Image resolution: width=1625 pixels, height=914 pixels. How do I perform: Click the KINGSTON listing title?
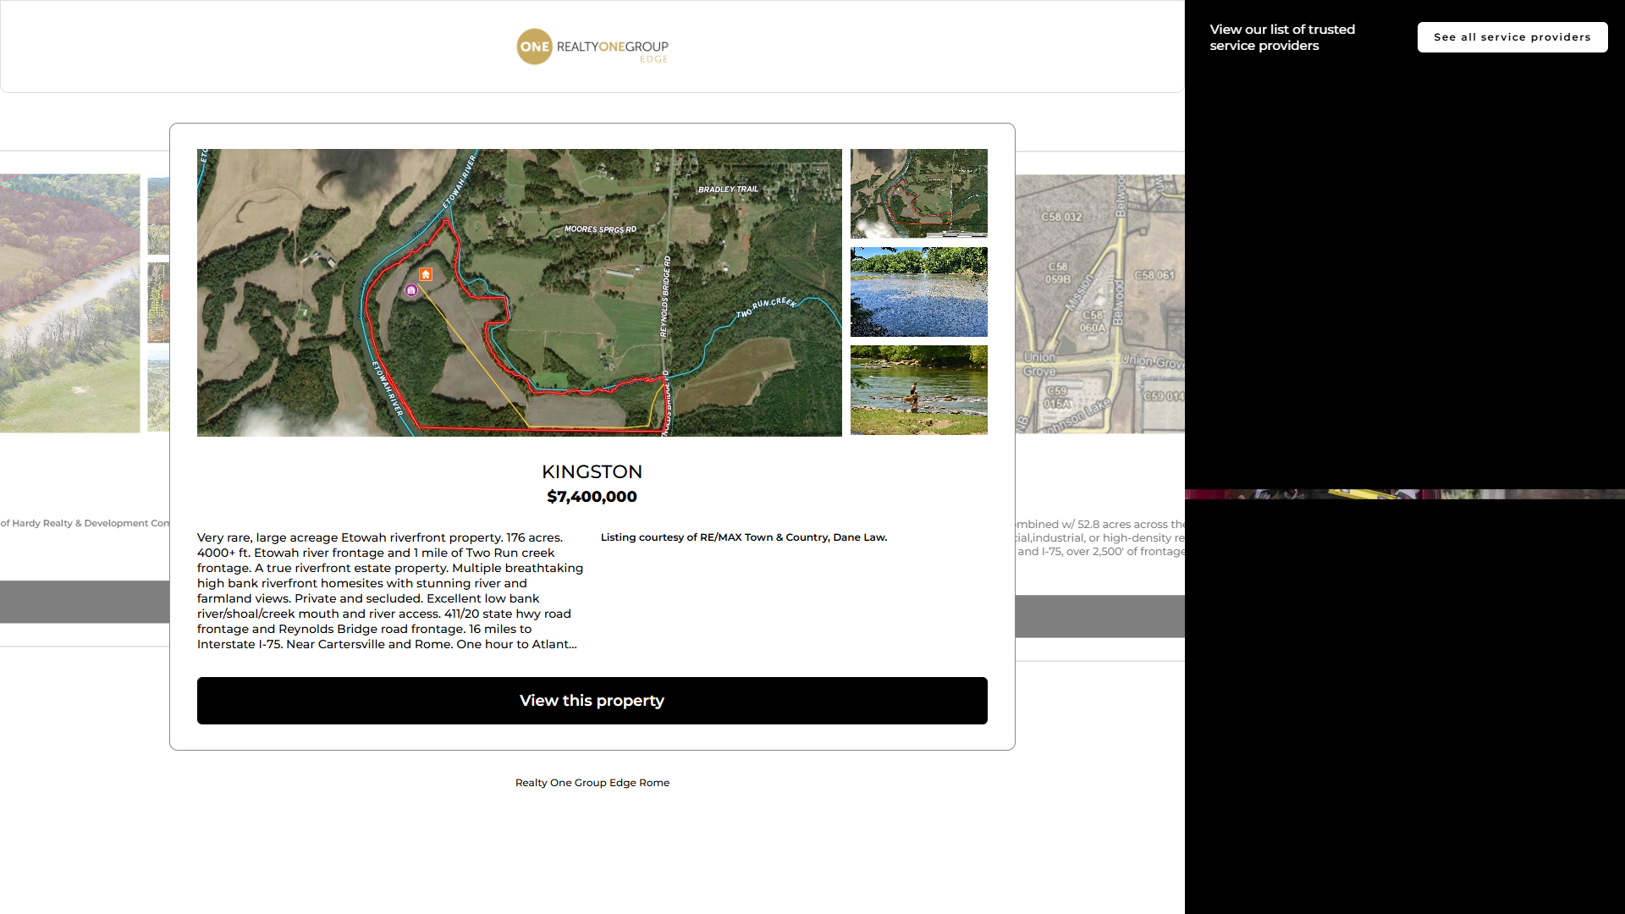point(592,472)
